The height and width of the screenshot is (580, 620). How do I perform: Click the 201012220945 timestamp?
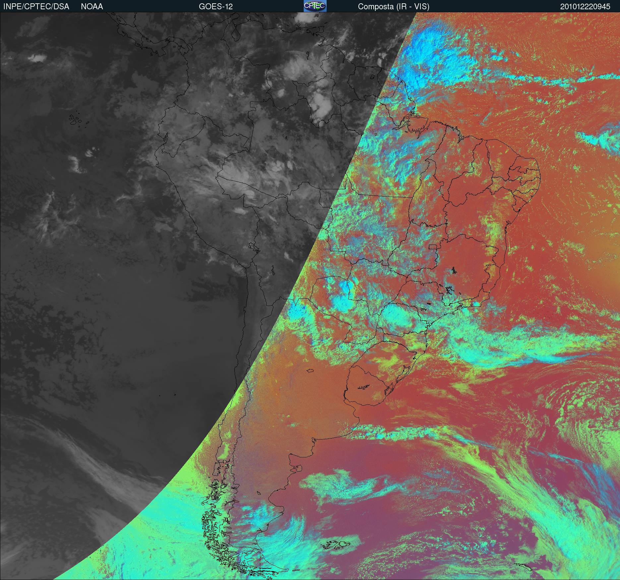point(585,7)
